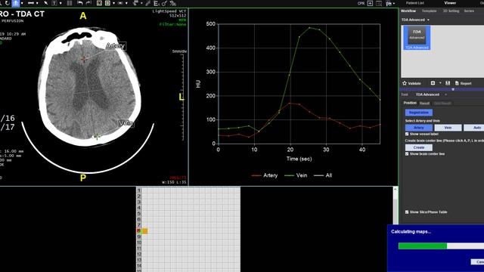Click the capture region icon near CPR
484x272 pixels.
pyautogui.click(x=379, y=3)
